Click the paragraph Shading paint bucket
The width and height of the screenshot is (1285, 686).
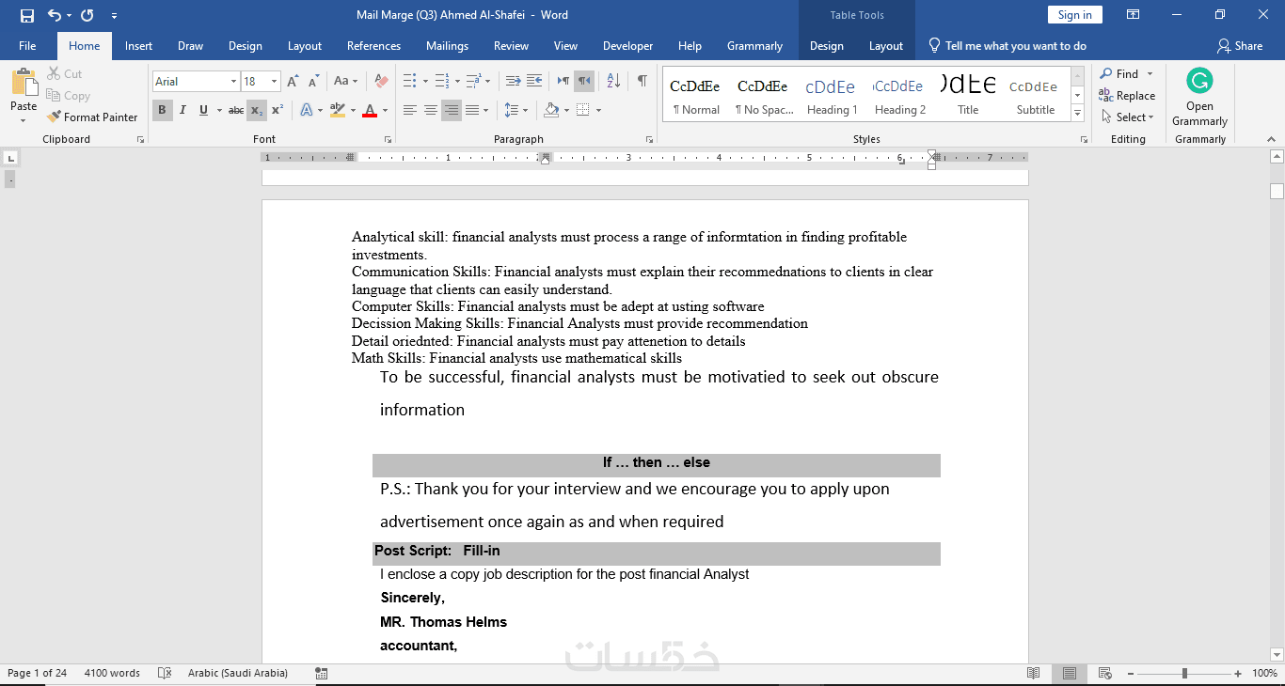point(552,110)
